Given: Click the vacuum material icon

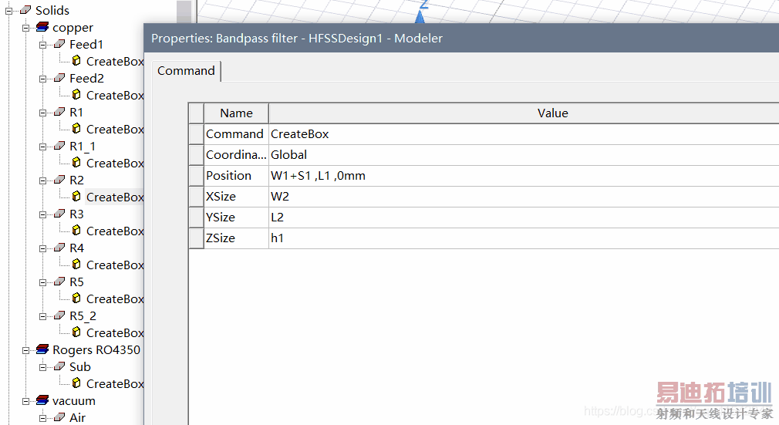Looking at the screenshot, I should click(42, 401).
